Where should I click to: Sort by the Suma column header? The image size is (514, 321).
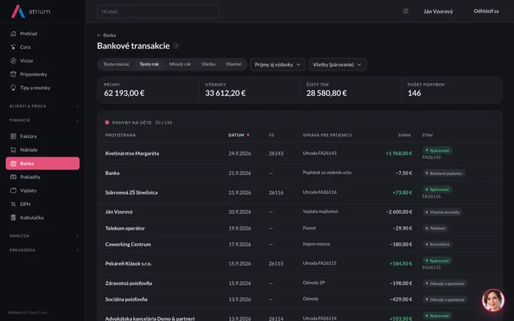click(404, 135)
